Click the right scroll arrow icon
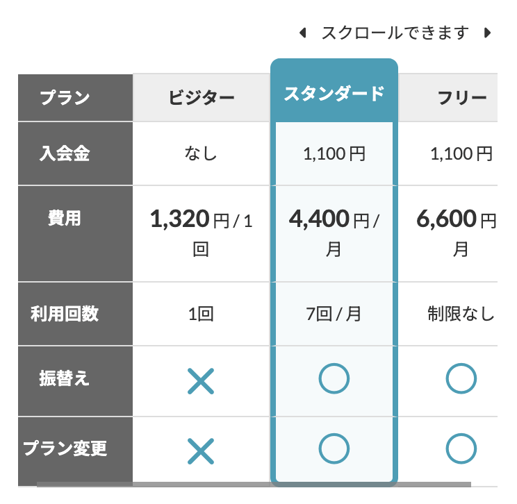Screen dimensions: 517x504 pyautogui.click(x=488, y=33)
